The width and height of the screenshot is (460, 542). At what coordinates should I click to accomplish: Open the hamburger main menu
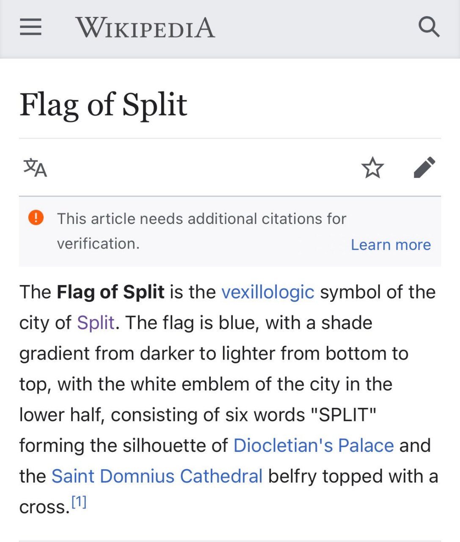[x=30, y=27]
